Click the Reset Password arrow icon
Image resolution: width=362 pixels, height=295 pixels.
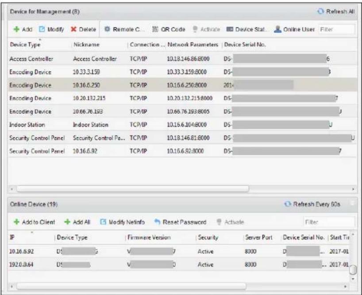157,222
